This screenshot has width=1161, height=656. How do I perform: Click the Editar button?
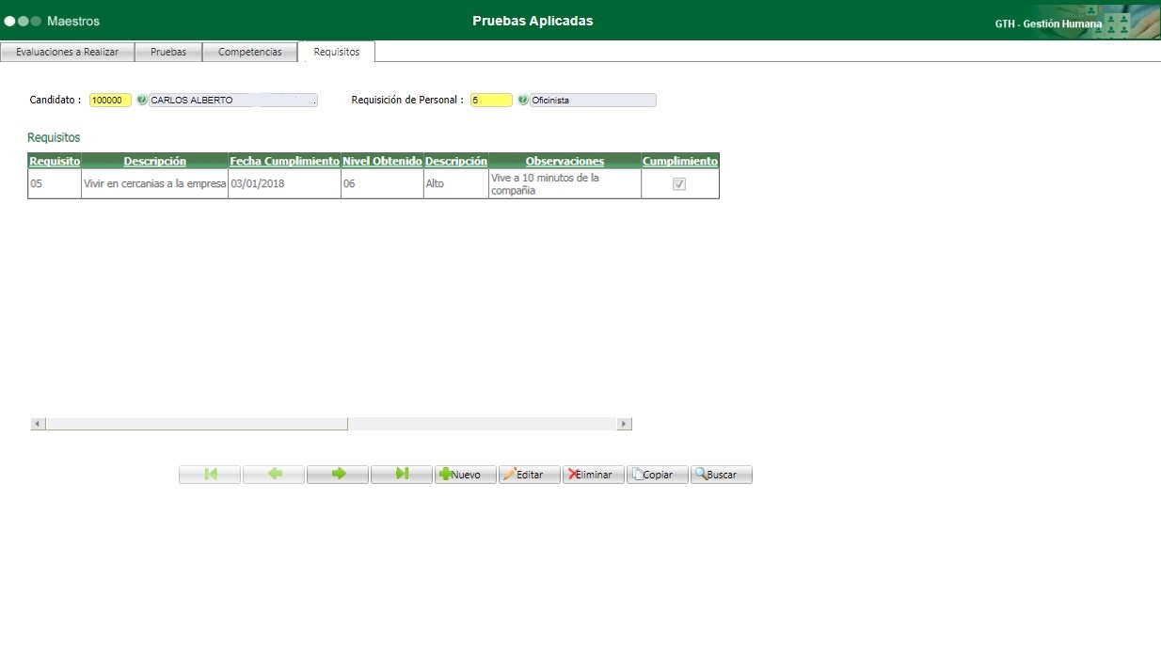click(530, 475)
